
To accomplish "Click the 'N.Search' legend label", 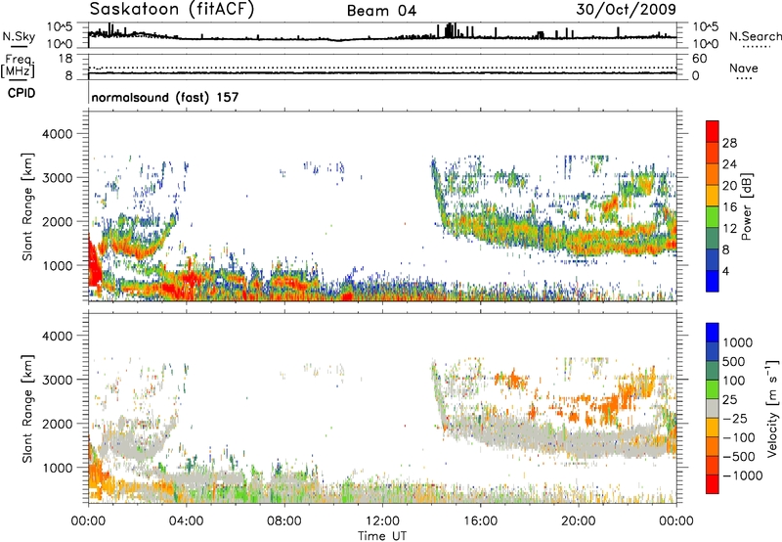I will click(755, 36).
